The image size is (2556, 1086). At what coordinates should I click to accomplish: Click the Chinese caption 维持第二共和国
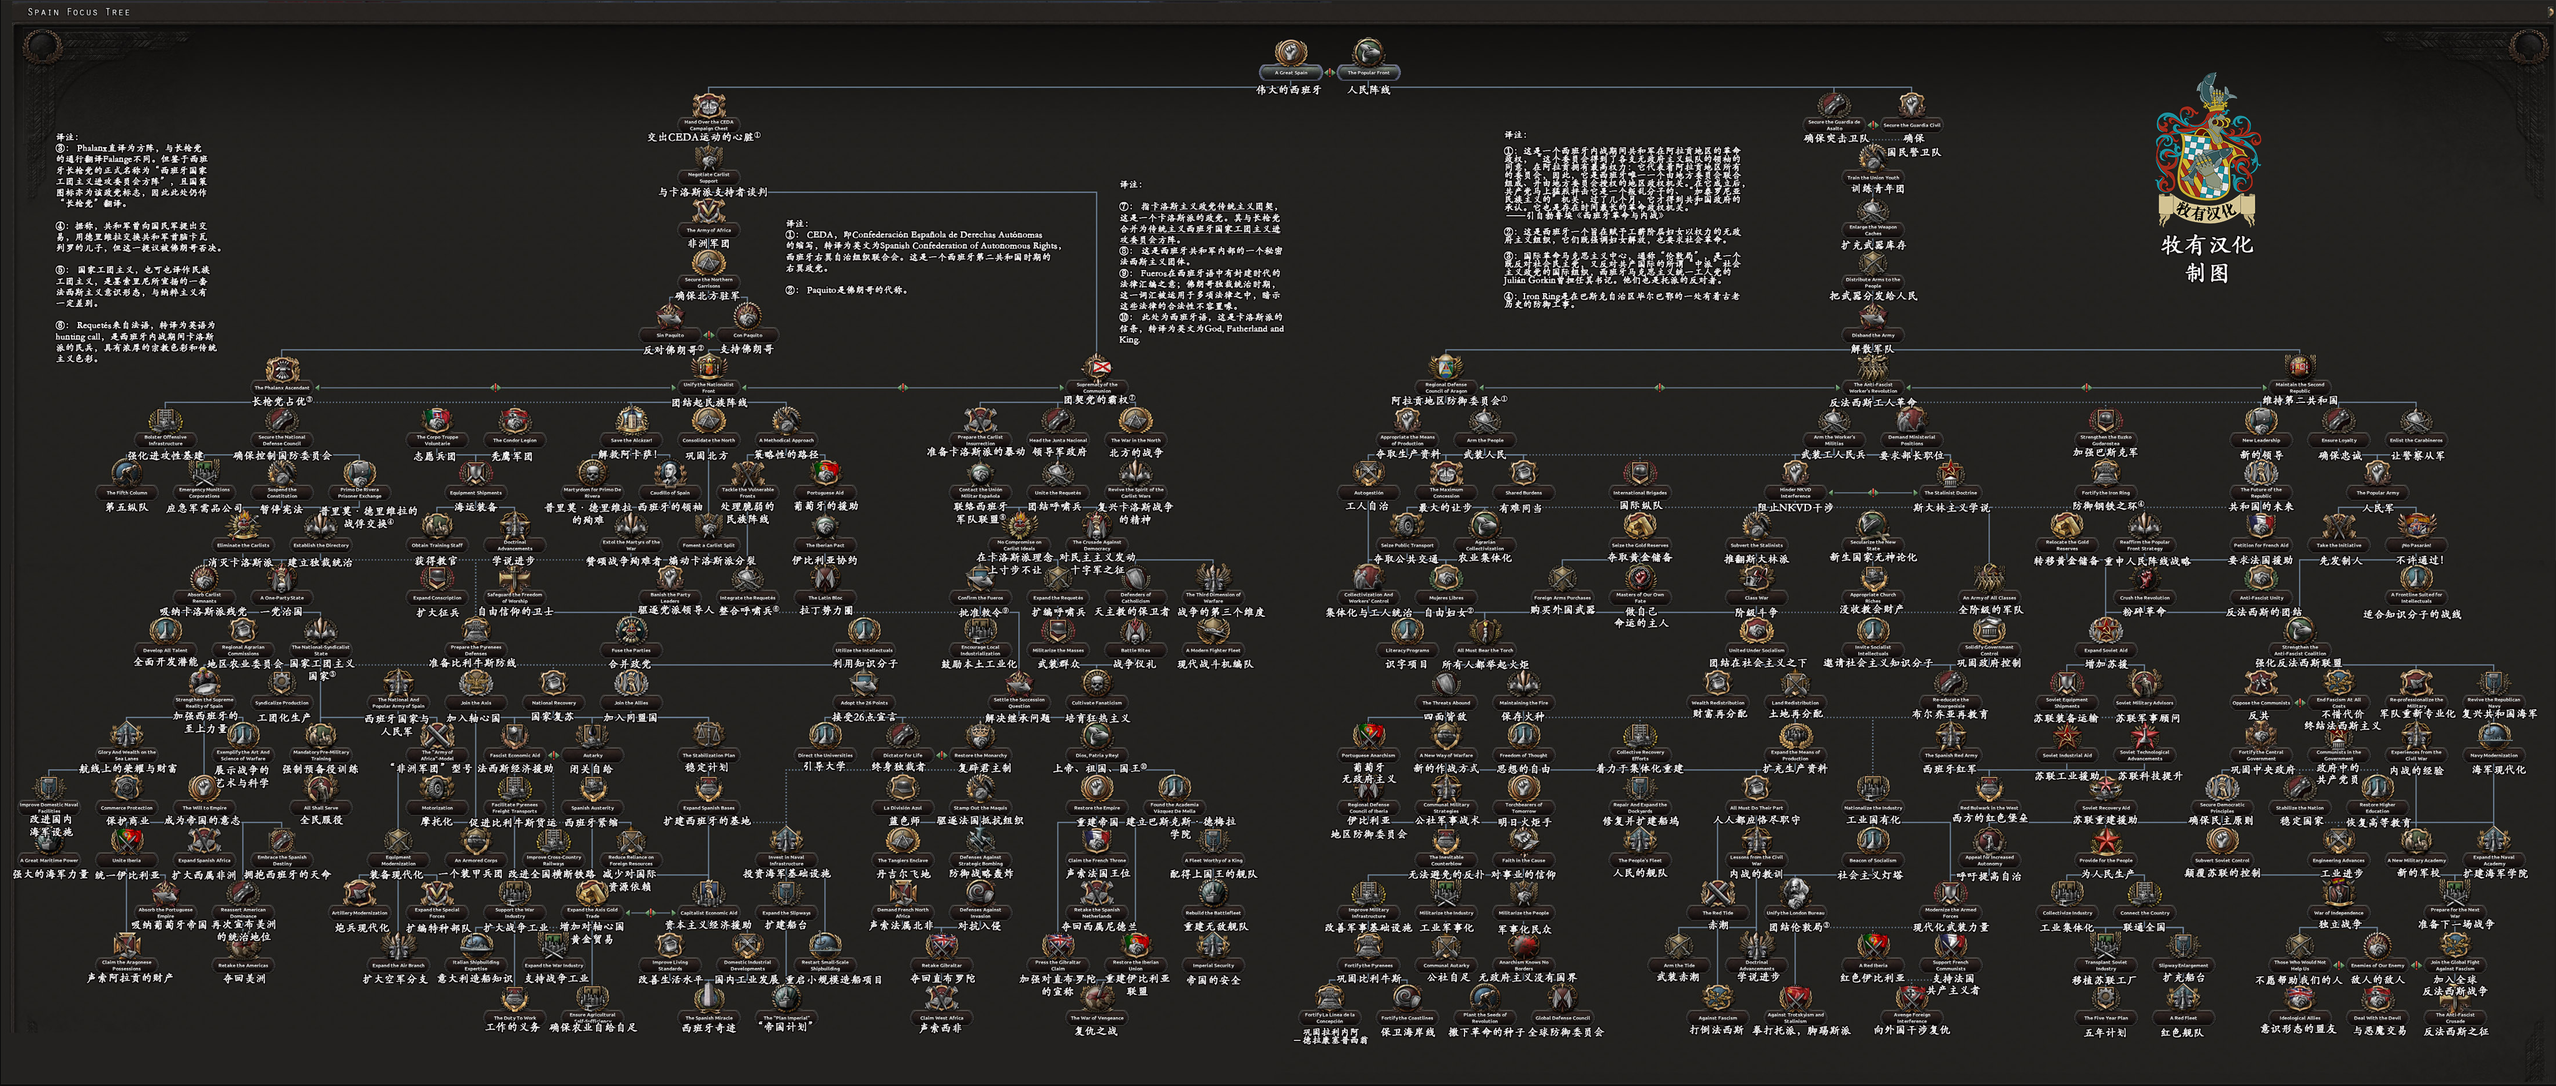tap(2299, 400)
